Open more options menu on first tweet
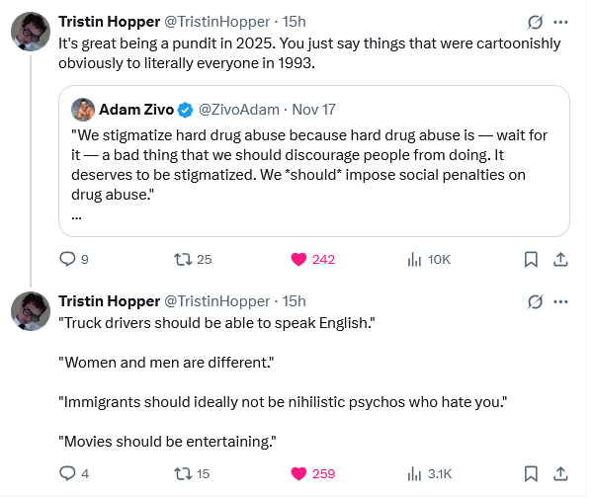593x498 pixels. [x=561, y=22]
